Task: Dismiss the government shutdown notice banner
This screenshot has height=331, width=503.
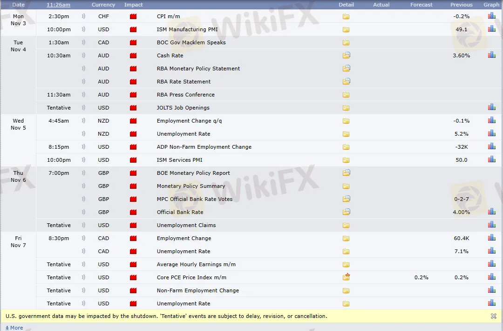Action: click(493, 316)
